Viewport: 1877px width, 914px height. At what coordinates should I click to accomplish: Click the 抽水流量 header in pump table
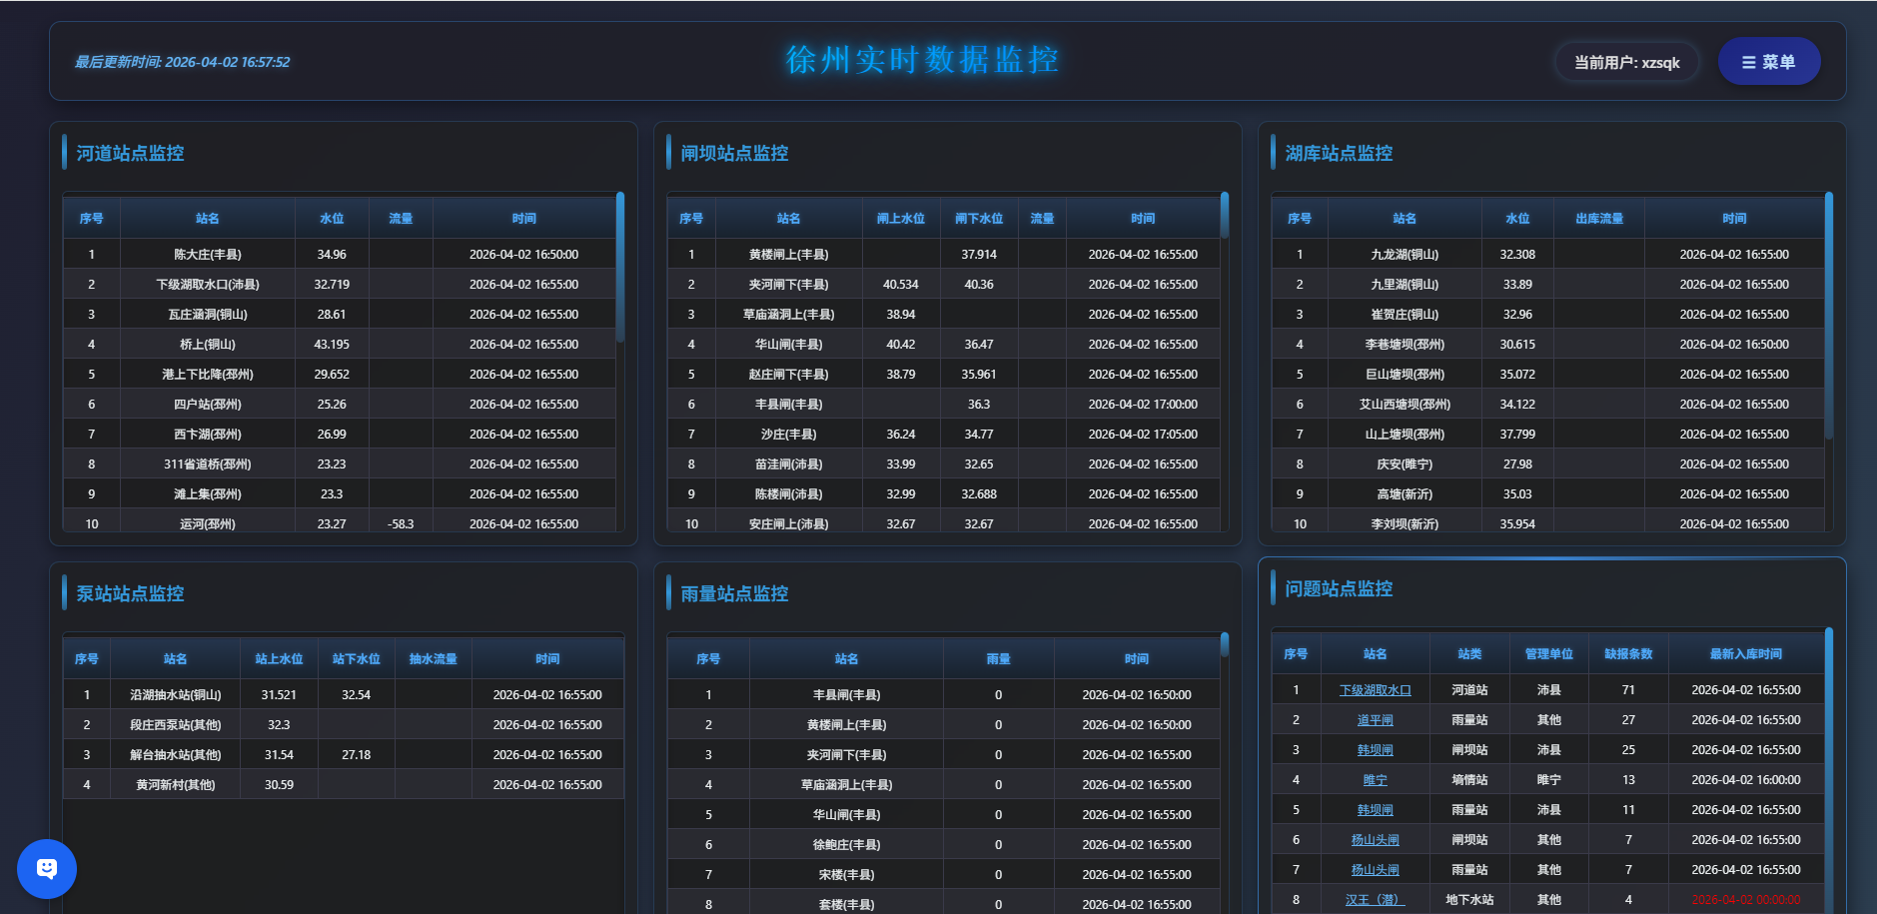(433, 659)
